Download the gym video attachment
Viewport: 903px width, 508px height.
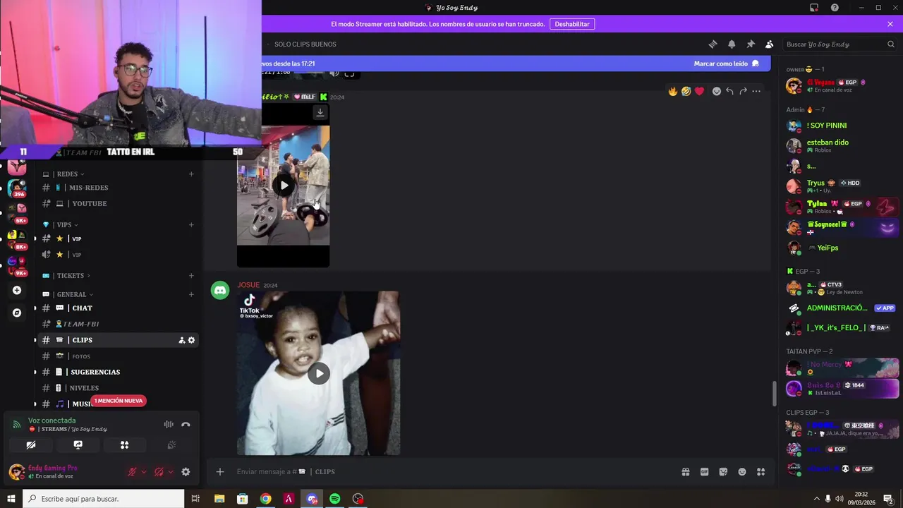coord(320,112)
